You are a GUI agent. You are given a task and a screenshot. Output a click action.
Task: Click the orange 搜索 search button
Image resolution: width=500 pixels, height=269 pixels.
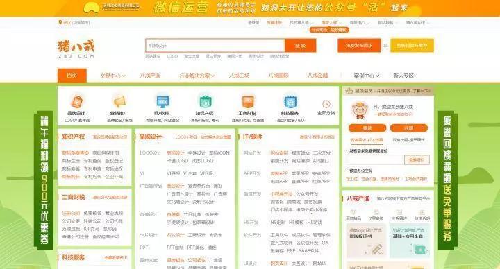click(x=301, y=46)
